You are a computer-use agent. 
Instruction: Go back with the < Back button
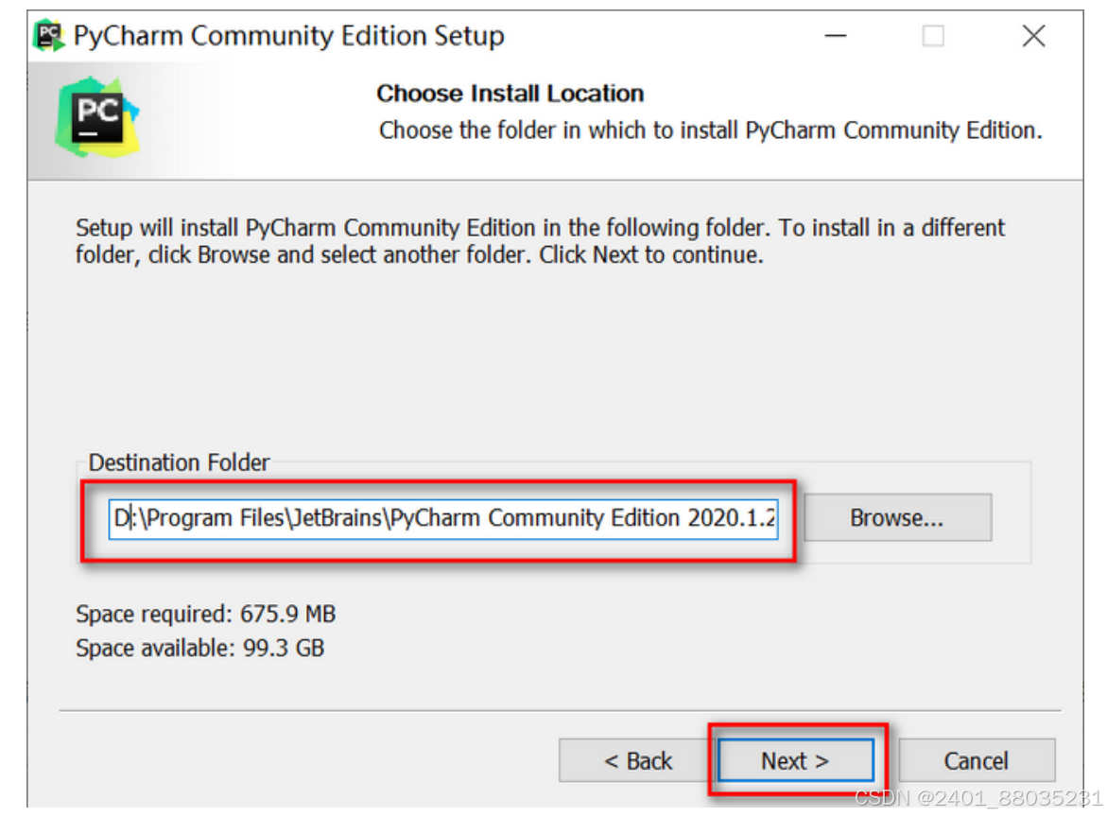638,760
